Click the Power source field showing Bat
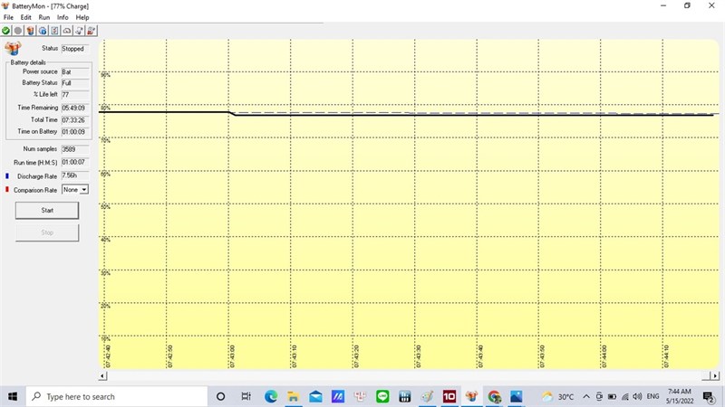 pos(75,72)
